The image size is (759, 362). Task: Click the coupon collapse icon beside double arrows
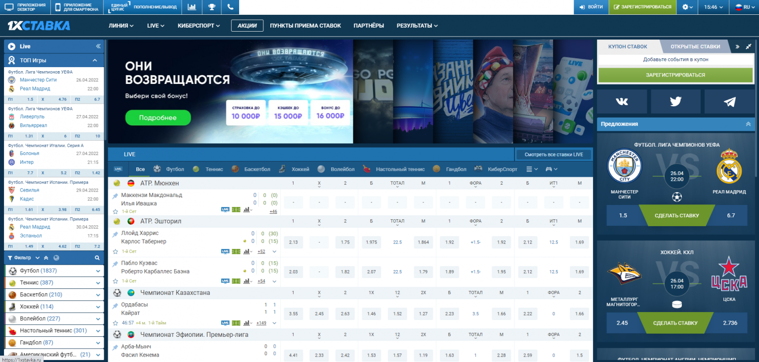749,46
